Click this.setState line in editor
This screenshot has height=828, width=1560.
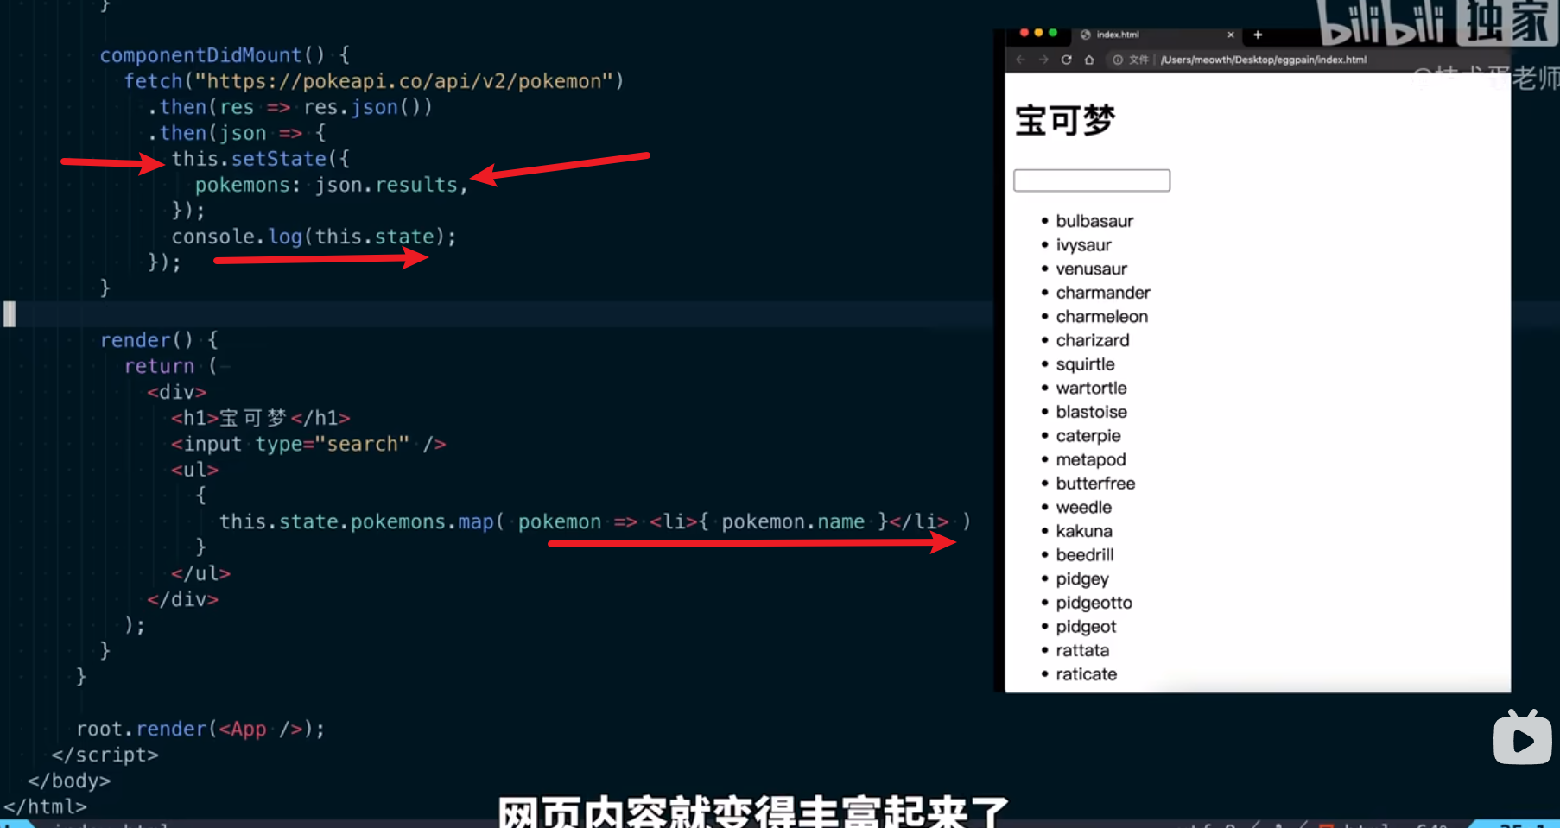260,159
